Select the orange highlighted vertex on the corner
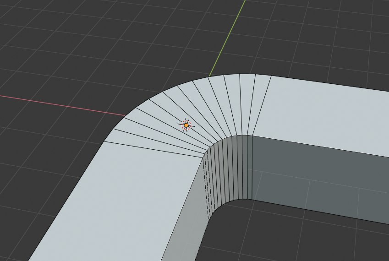Viewport: 389px width, 261px height. tap(186, 125)
